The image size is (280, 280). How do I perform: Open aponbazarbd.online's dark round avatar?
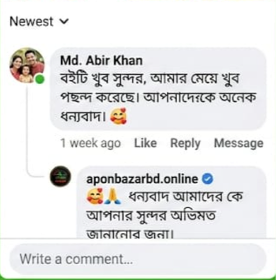61,176
